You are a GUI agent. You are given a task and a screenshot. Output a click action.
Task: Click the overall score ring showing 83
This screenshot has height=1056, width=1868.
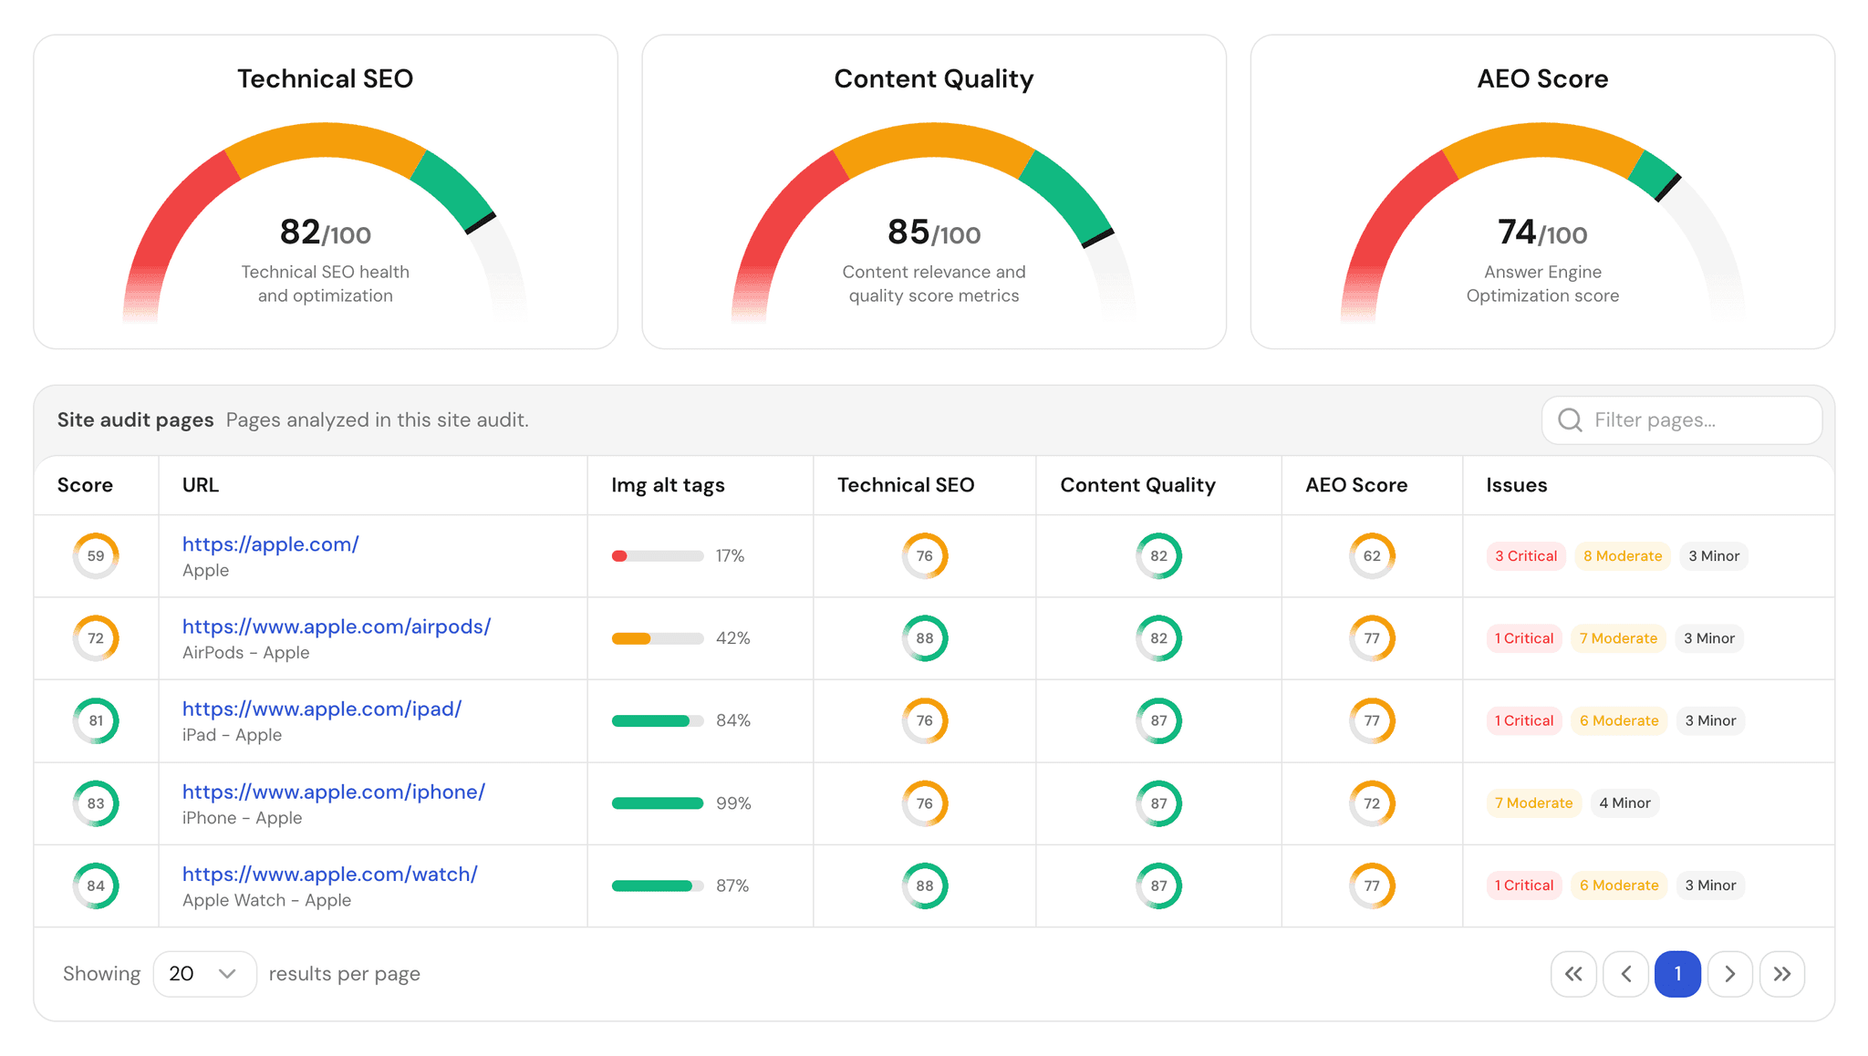pyautogui.click(x=96, y=803)
